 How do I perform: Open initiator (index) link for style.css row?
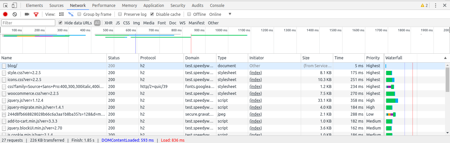point(255,73)
